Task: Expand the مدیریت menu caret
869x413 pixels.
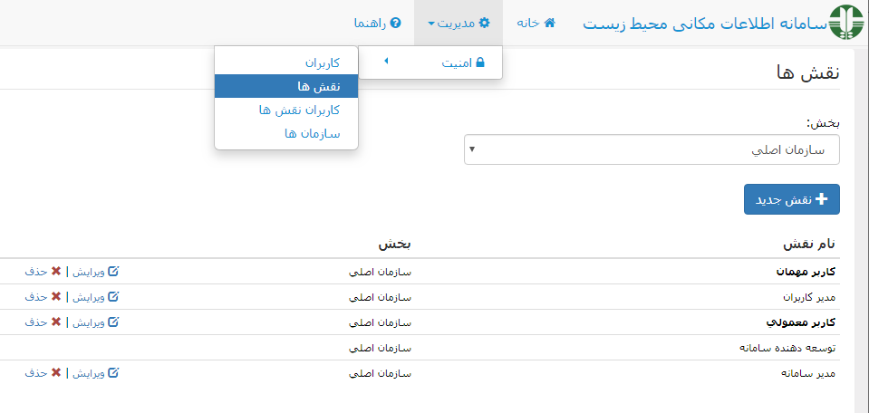Action: coord(431,24)
